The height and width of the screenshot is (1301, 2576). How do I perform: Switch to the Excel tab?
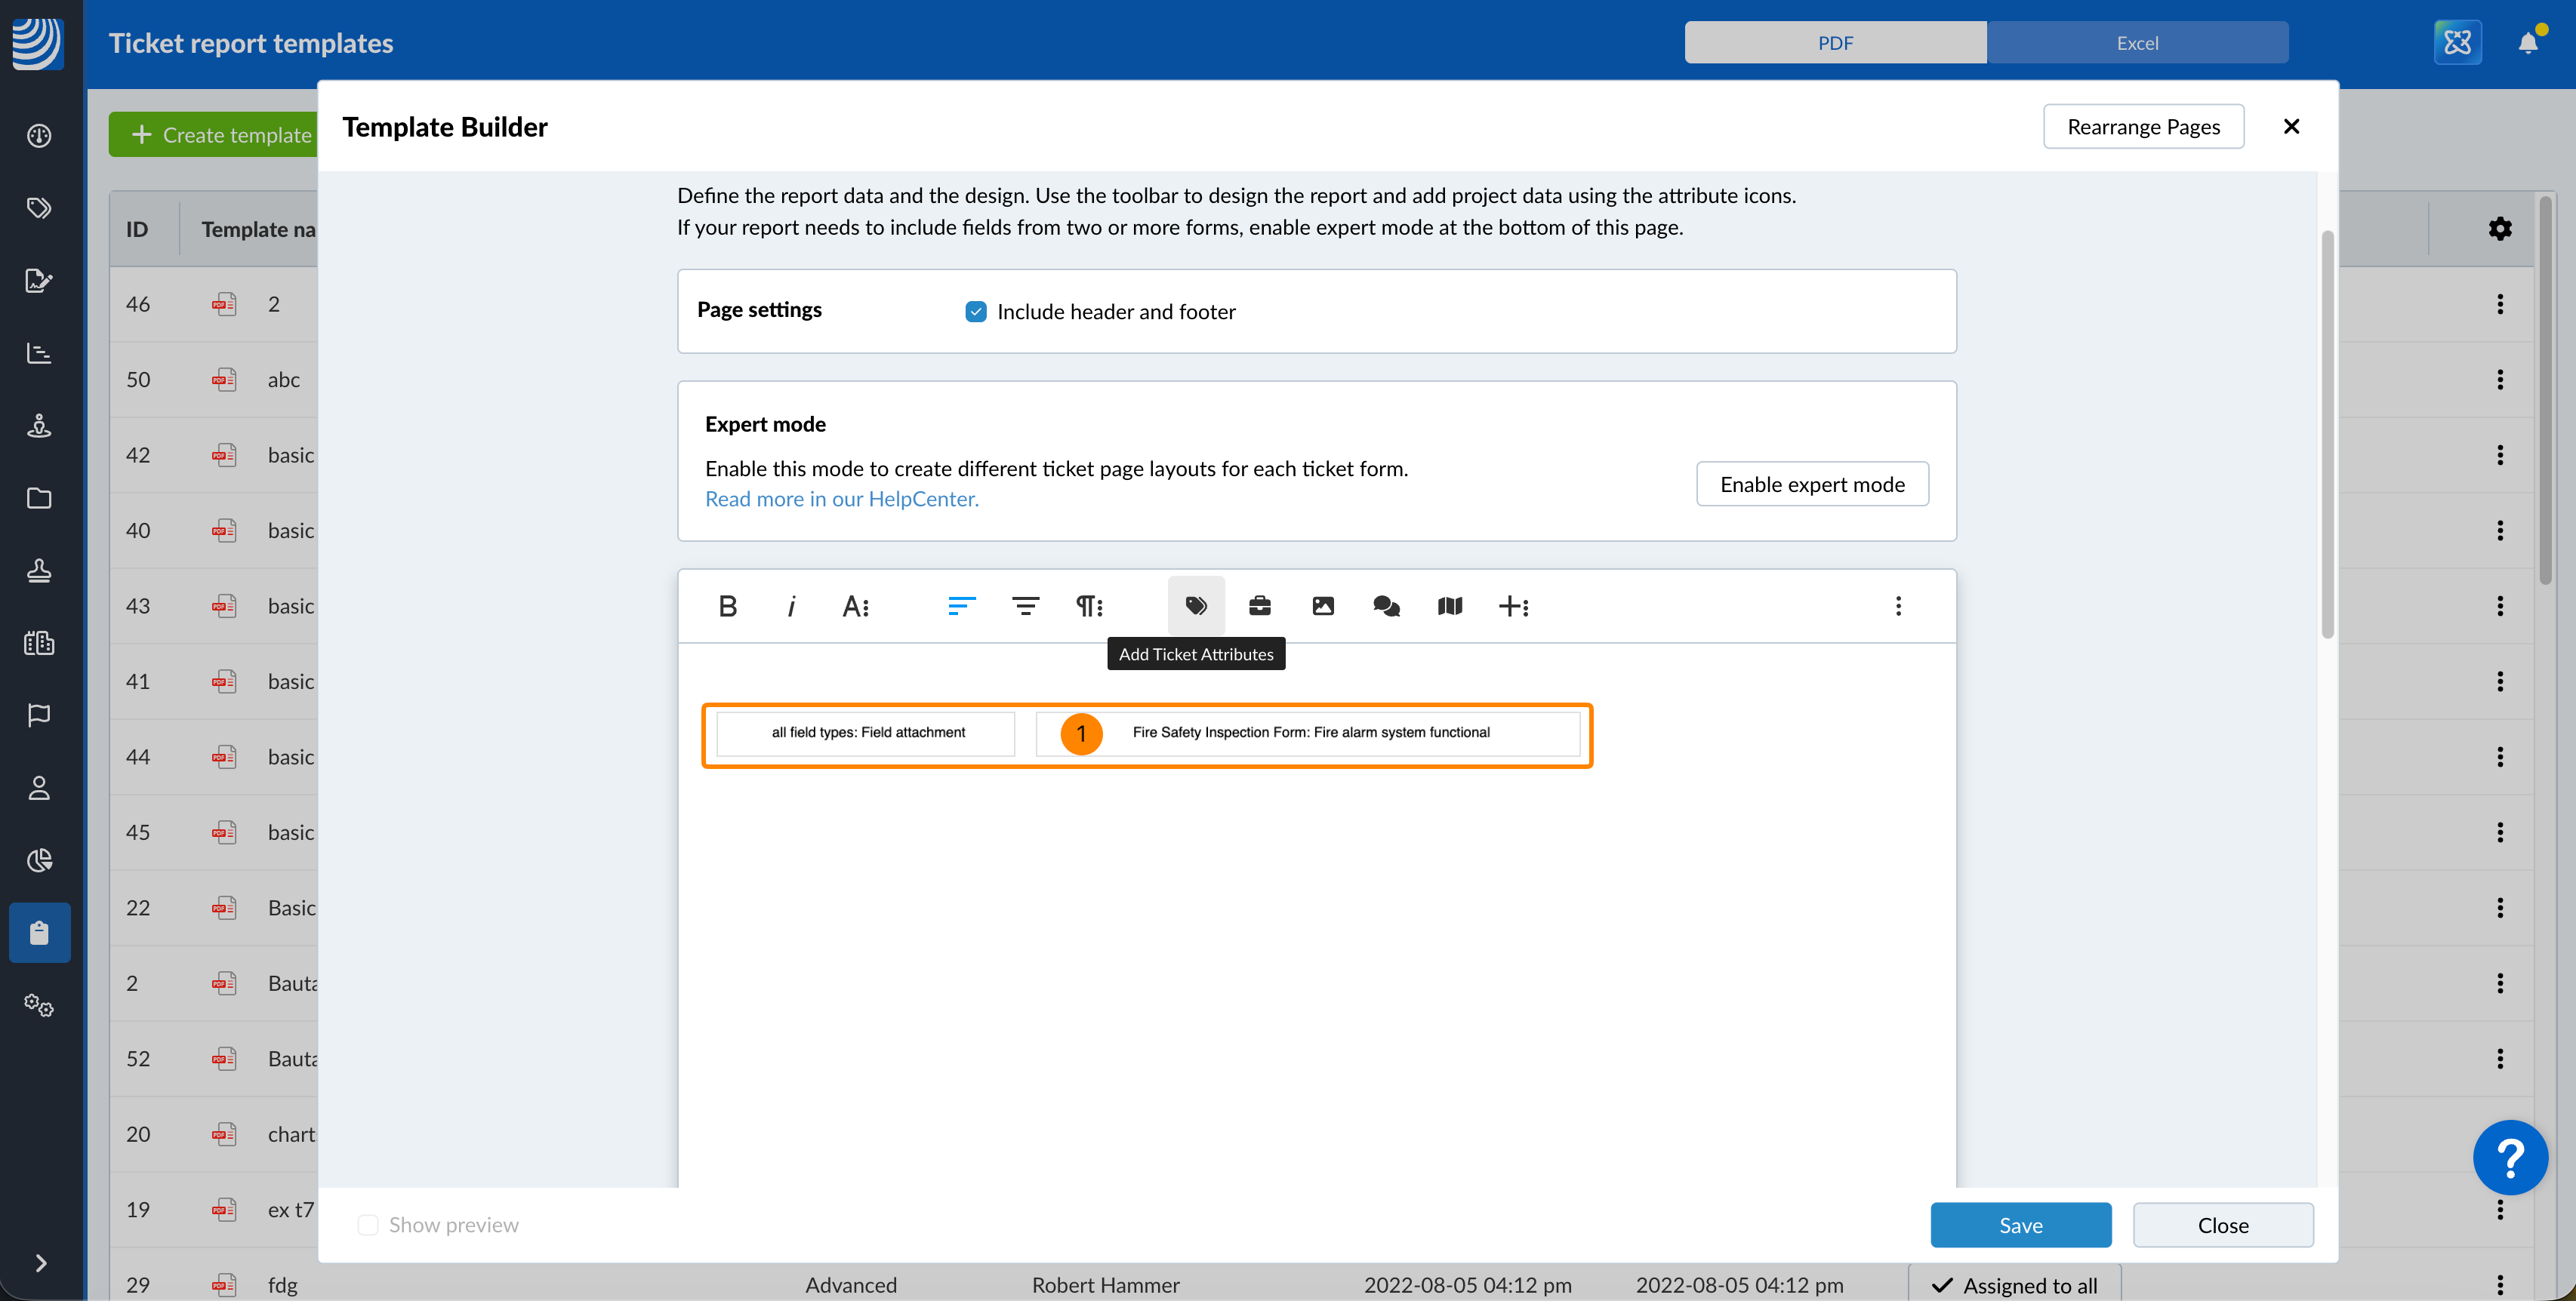pos(2136,43)
